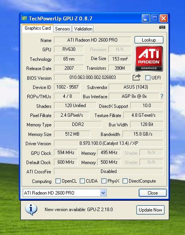
Task: Enable the OpenCL checkbox
Action: tap(58, 181)
